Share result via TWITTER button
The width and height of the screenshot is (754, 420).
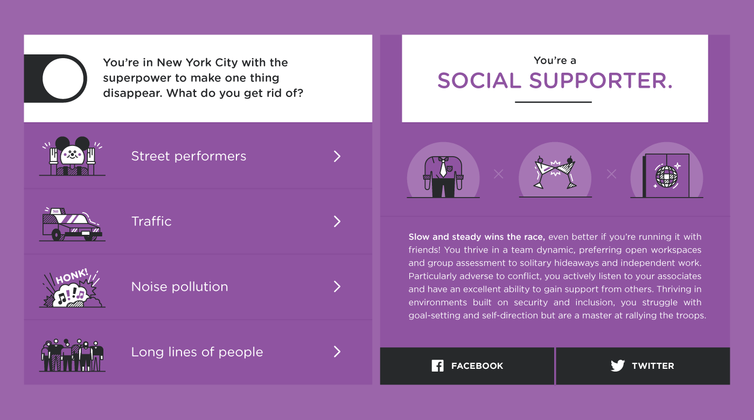(x=643, y=366)
